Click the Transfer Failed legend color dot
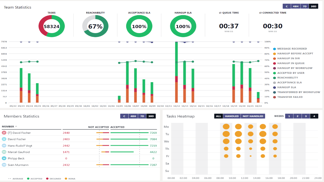The height and width of the screenshot is (182, 324). pyautogui.click(x=274, y=97)
